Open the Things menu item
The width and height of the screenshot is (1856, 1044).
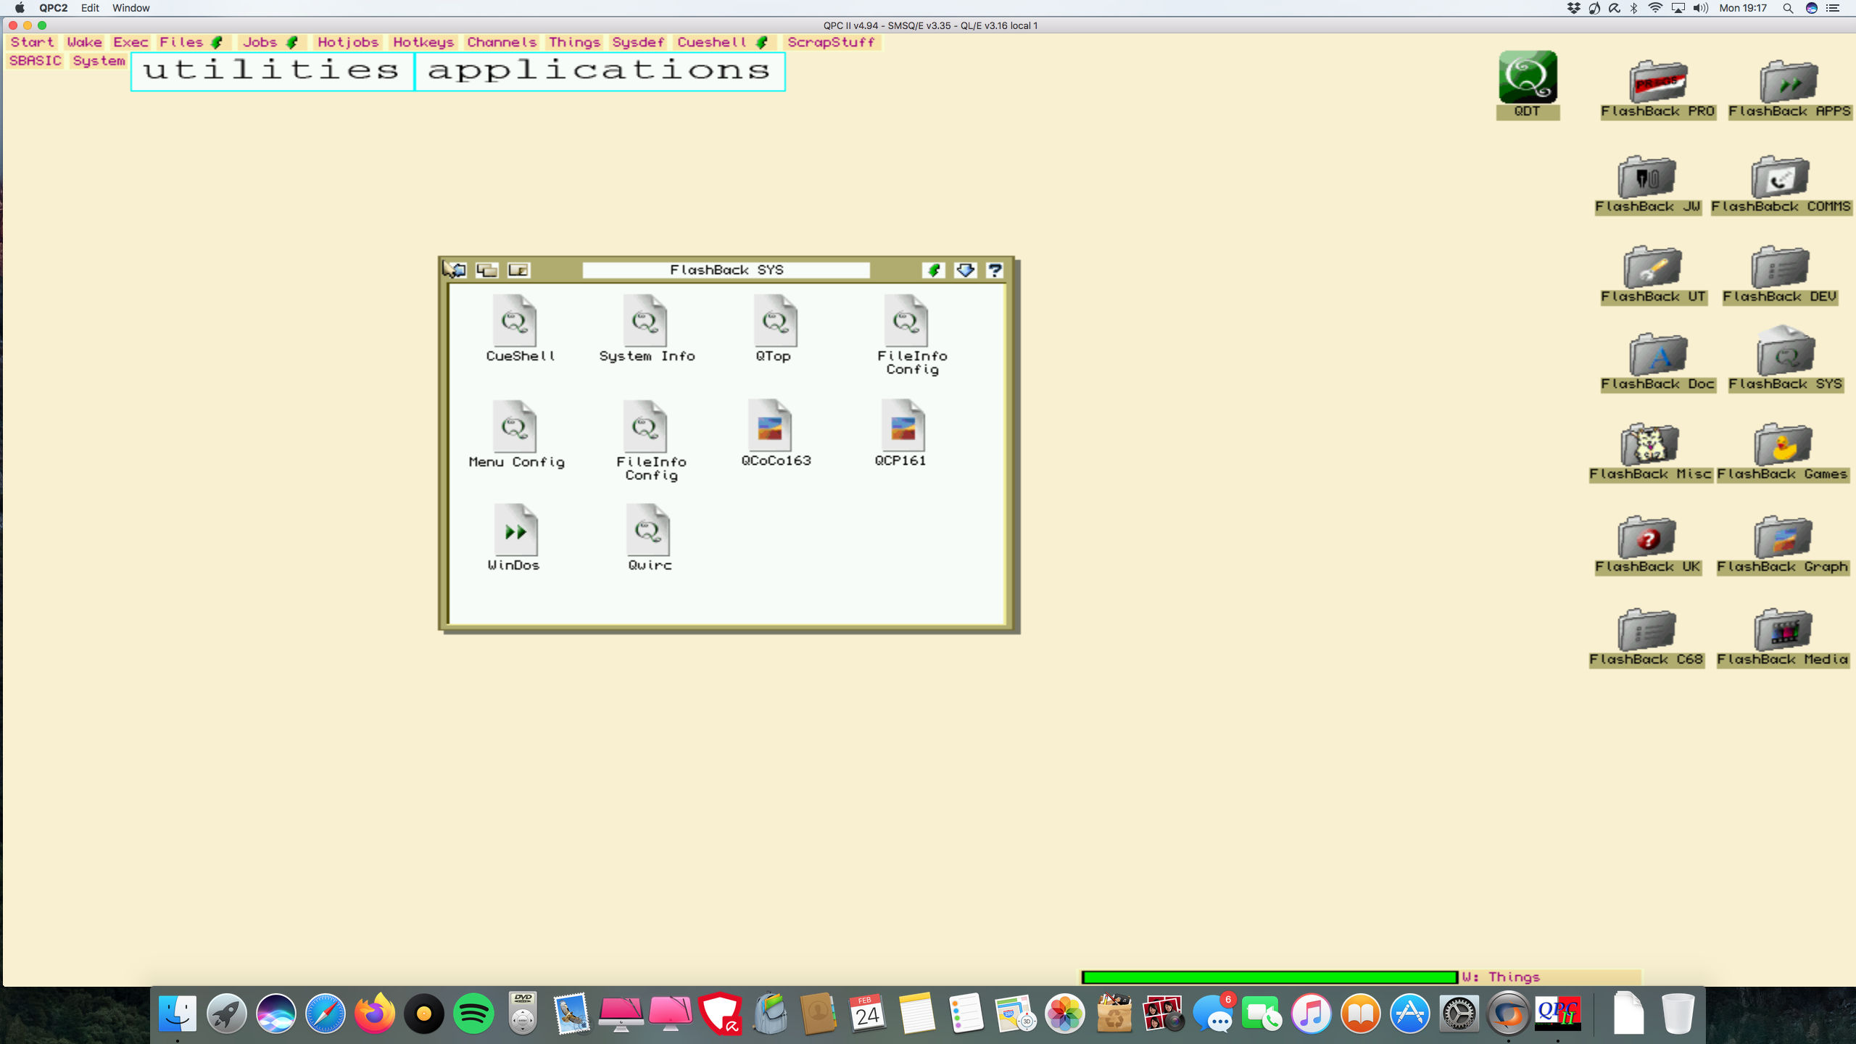(x=574, y=42)
